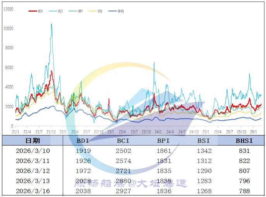Click BCI value 2880
Image resolution: width=266 pixels, height=197 pixels.
click(124, 181)
